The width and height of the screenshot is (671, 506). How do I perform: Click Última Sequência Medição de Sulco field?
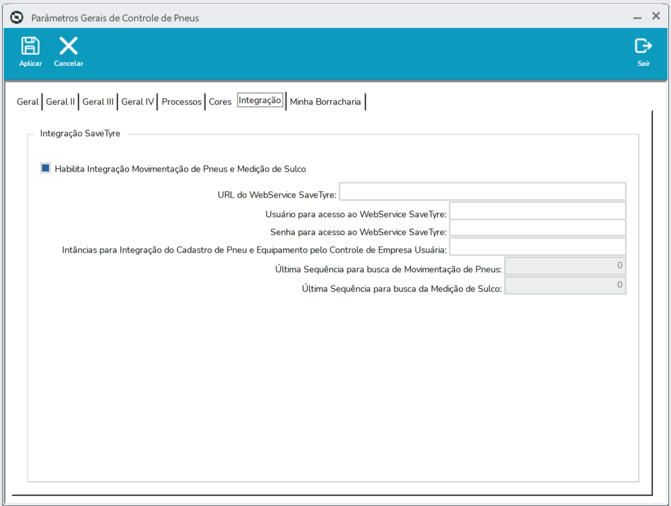[565, 285]
